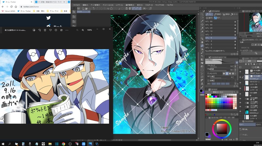This screenshot has width=262, height=146.
Task: Click the Twitter bird logo
Action: [49, 18]
